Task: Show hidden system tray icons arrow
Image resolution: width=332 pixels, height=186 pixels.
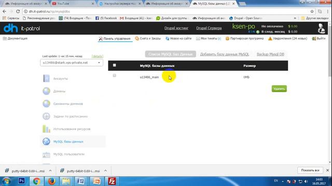Action: 283,181
